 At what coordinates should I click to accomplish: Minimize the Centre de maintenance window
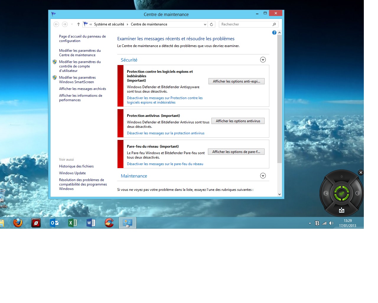257,14
